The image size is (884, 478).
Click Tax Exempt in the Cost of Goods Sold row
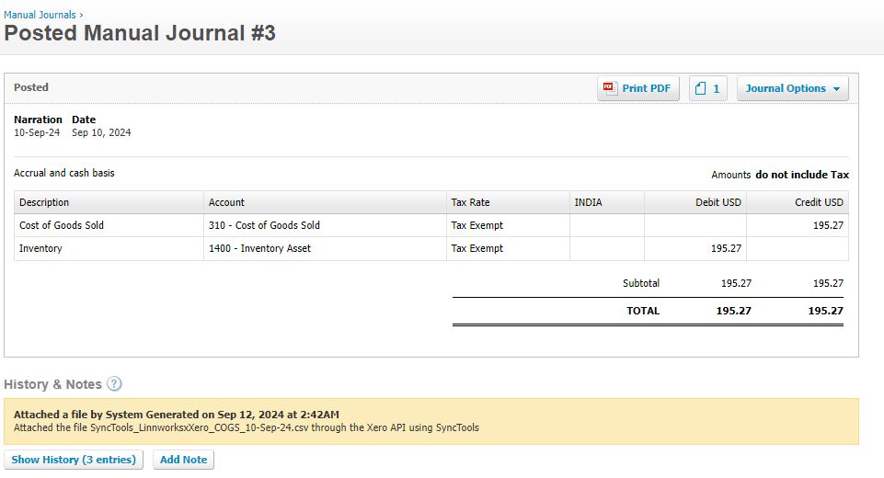coord(508,225)
